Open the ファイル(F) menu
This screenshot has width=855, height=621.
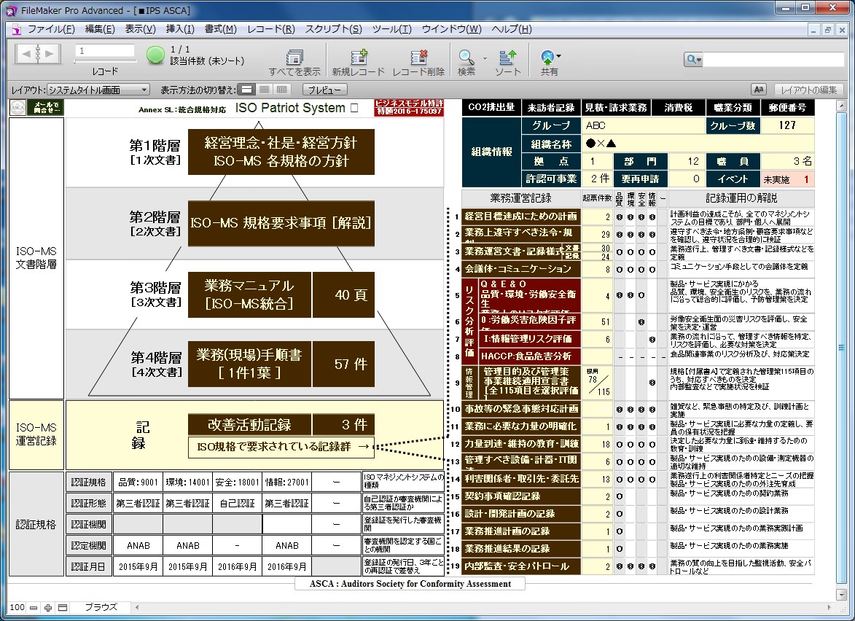[51, 29]
